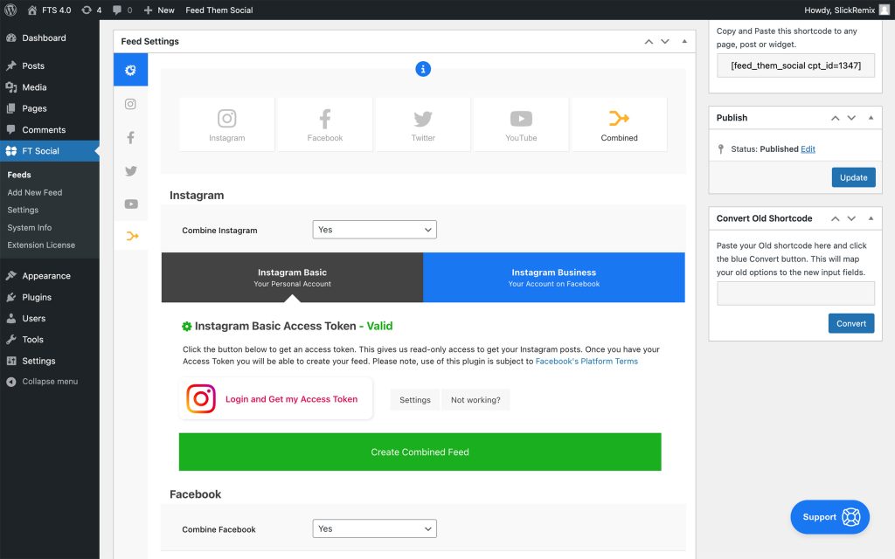Collapse the Feed Settings panel
This screenshot has width=895, height=559.
click(x=684, y=42)
